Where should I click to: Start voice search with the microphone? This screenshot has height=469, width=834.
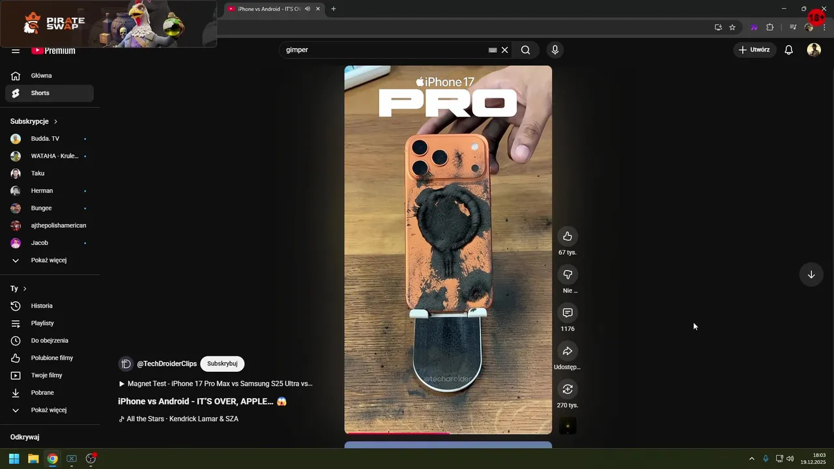[555, 50]
